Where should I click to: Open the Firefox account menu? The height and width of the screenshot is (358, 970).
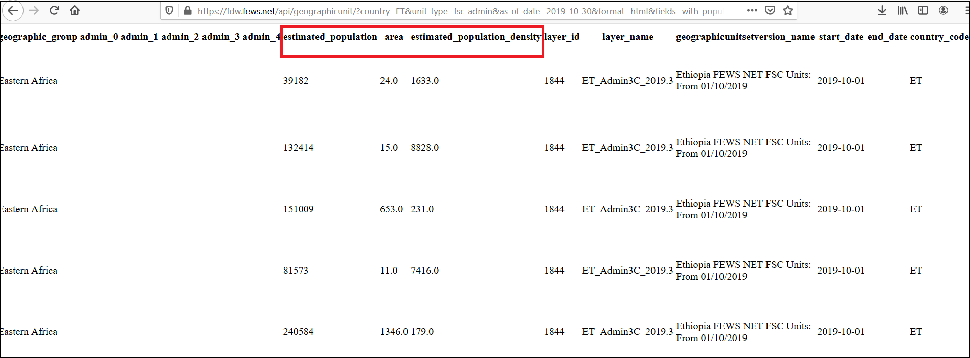coord(943,11)
